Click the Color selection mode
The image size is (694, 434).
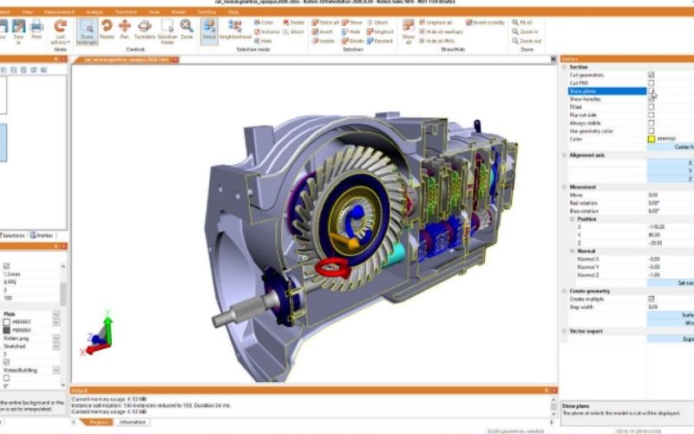coord(264,23)
